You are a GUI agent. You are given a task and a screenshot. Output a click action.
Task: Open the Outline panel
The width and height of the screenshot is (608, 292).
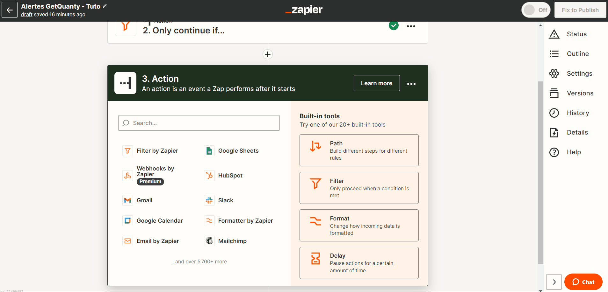tap(569, 54)
